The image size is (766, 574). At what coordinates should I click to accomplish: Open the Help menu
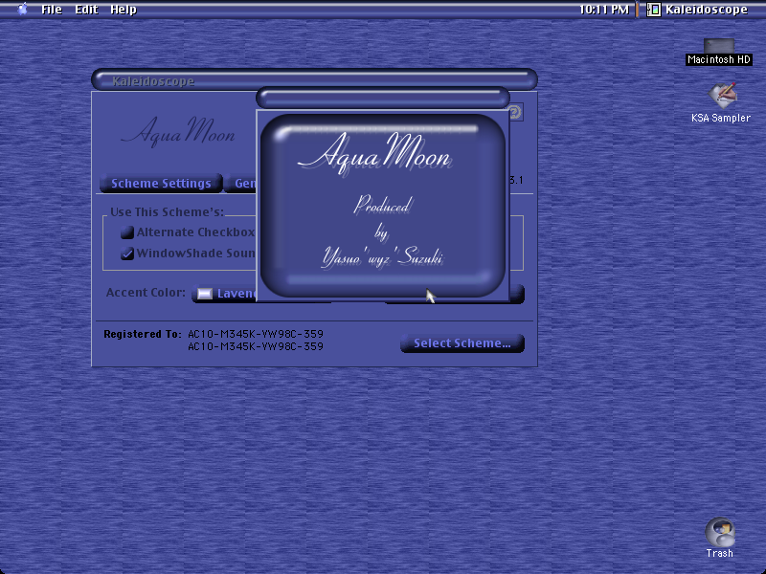[x=124, y=10]
